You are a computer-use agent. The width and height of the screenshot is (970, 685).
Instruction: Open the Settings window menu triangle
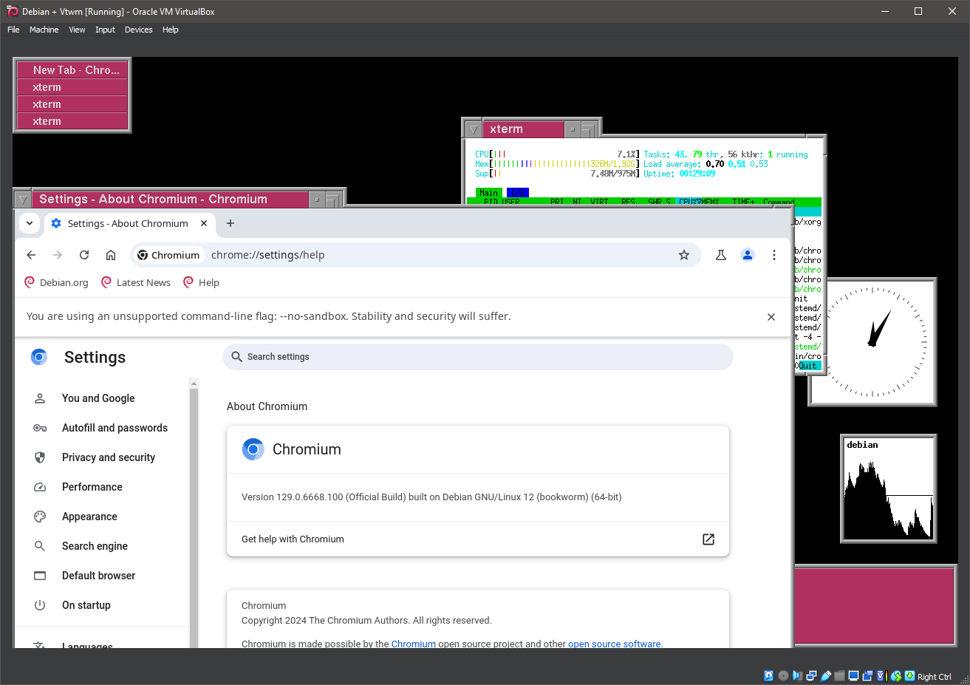23,199
